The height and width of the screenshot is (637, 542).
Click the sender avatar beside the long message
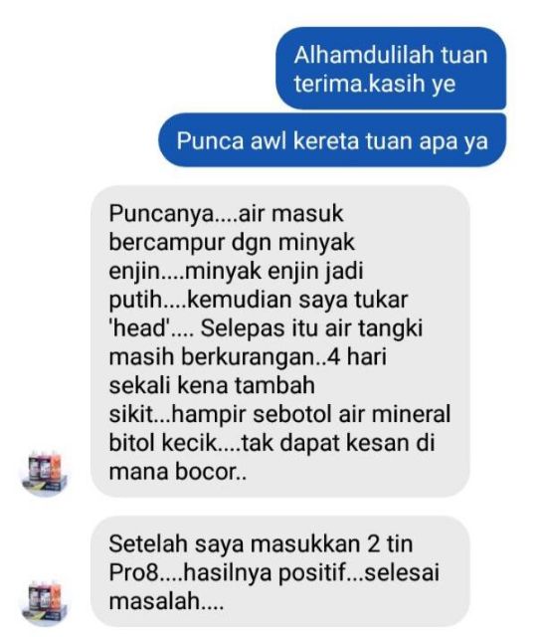pos(45,474)
